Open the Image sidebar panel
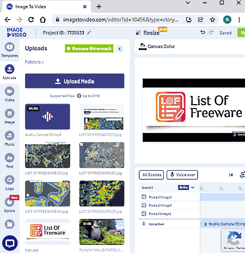Viewport: 245px width, 253px height. coord(9,116)
